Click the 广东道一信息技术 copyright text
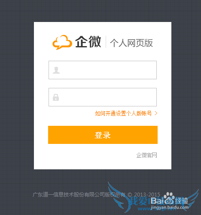Screen dimensions: 201x215 coord(79,195)
